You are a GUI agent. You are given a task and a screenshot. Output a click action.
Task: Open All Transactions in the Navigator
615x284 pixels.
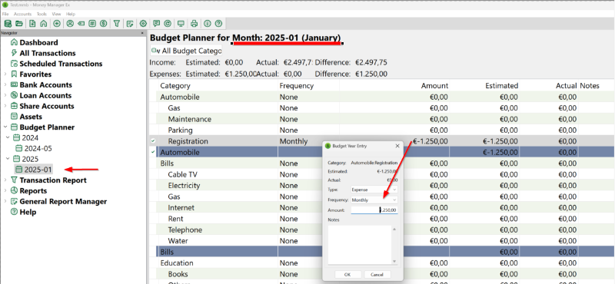click(48, 53)
